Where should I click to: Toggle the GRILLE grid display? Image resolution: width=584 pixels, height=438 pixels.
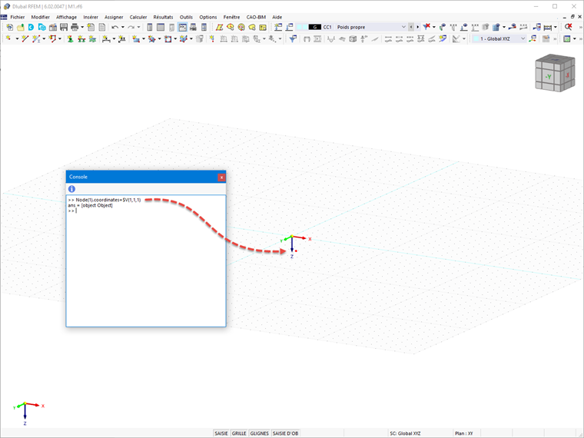point(239,433)
